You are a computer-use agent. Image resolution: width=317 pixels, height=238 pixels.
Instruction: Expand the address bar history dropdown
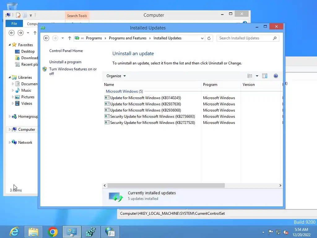tap(202, 38)
